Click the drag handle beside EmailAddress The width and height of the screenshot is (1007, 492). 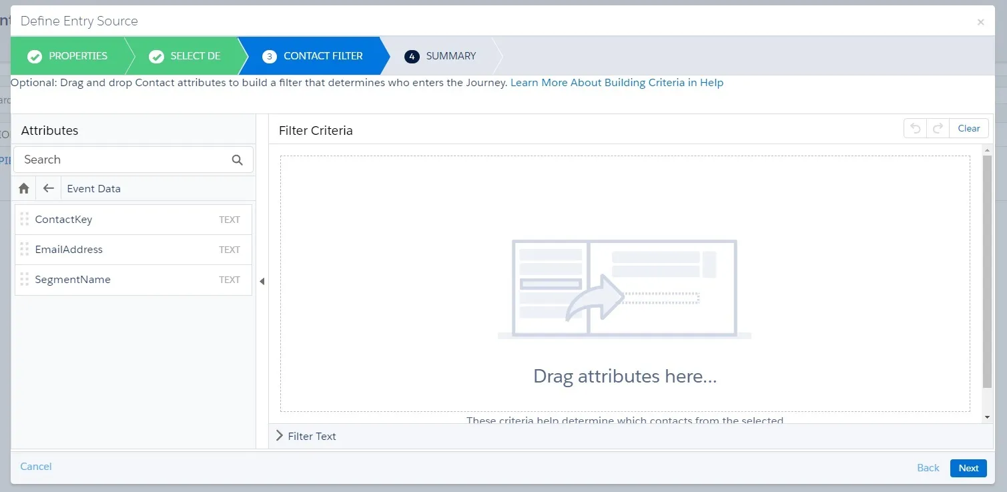(x=25, y=249)
